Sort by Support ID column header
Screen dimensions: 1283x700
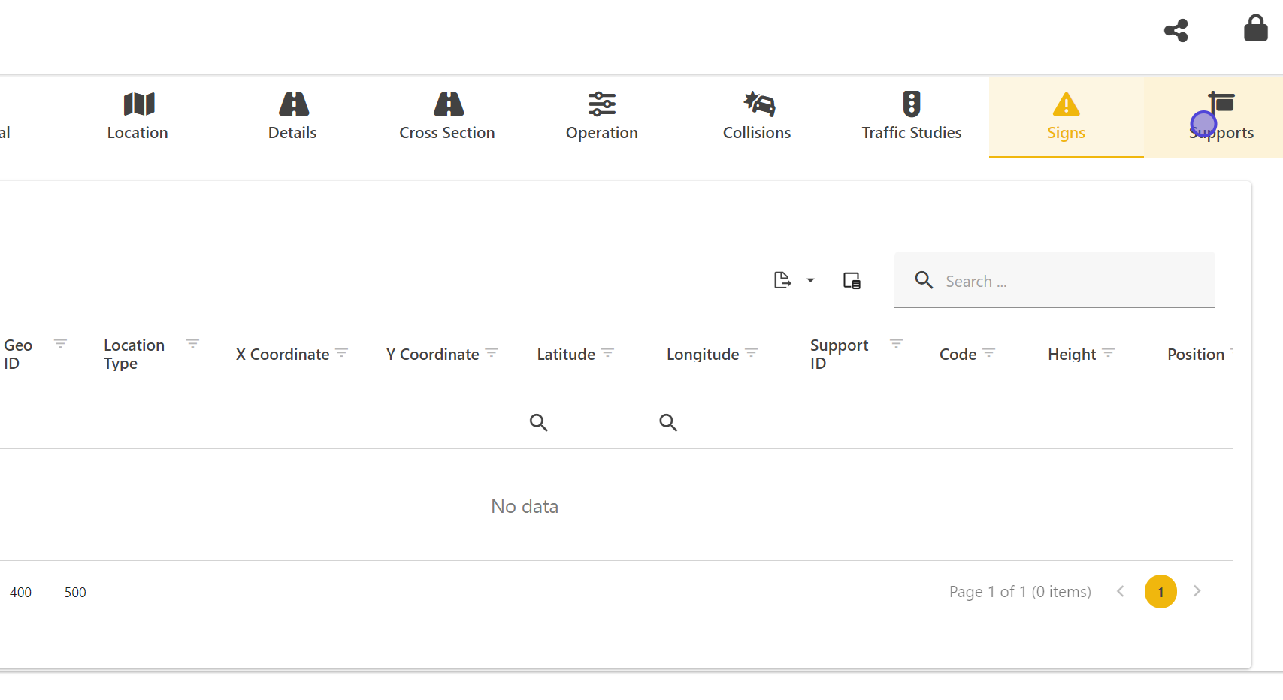[x=839, y=354]
